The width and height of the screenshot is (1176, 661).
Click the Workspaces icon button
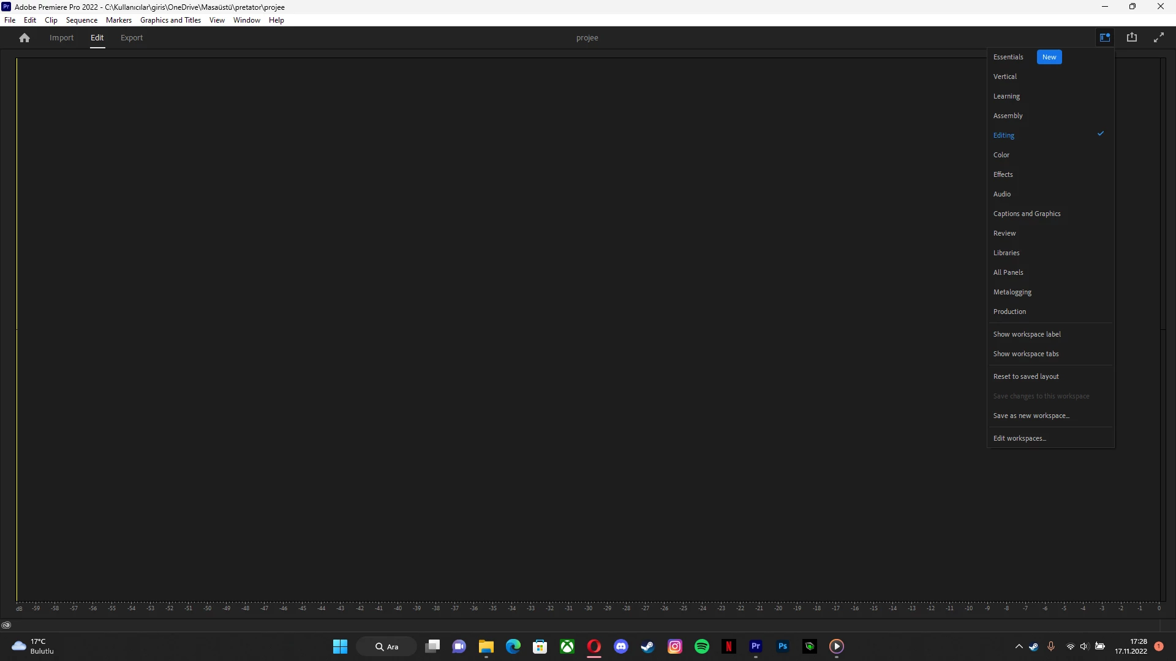tap(1104, 38)
